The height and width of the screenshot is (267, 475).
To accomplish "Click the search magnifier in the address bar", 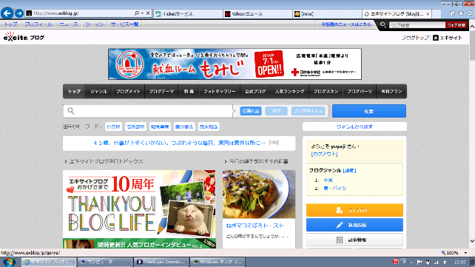I will pyautogui.click(x=137, y=13).
